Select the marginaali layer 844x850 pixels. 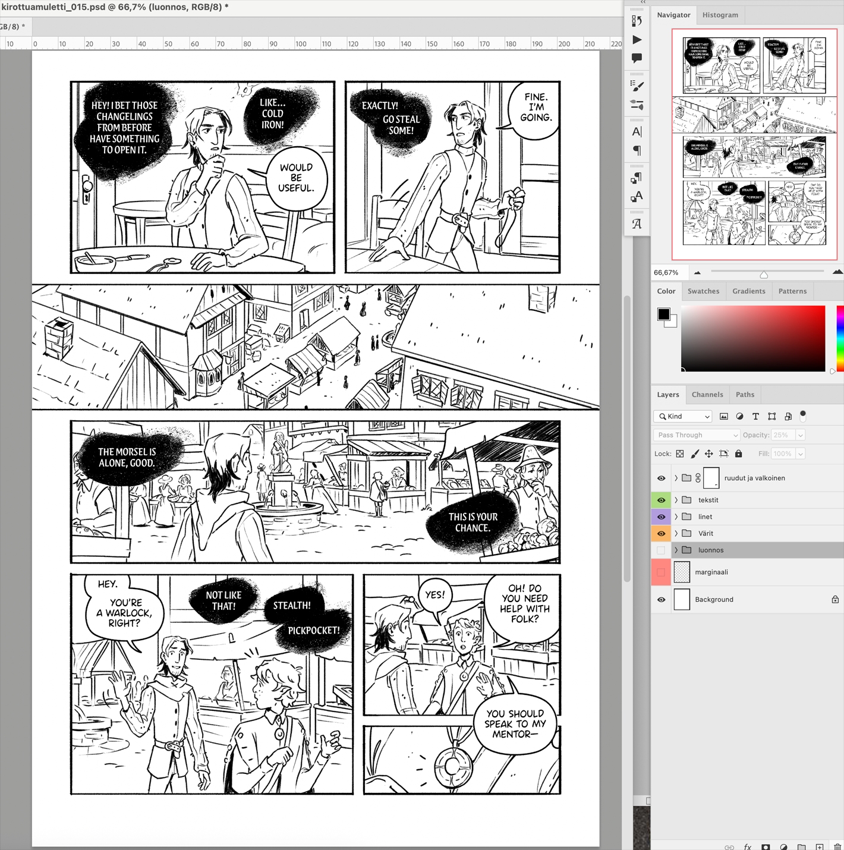[x=711, y=572]
